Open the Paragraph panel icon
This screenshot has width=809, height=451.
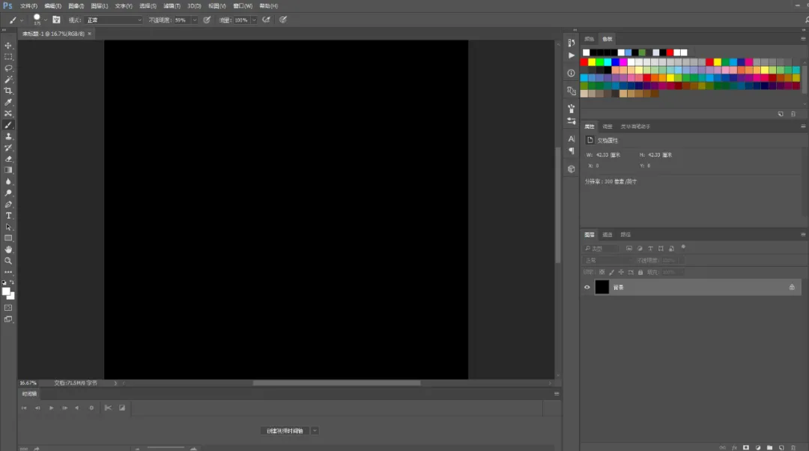click(x=571, y=151)
